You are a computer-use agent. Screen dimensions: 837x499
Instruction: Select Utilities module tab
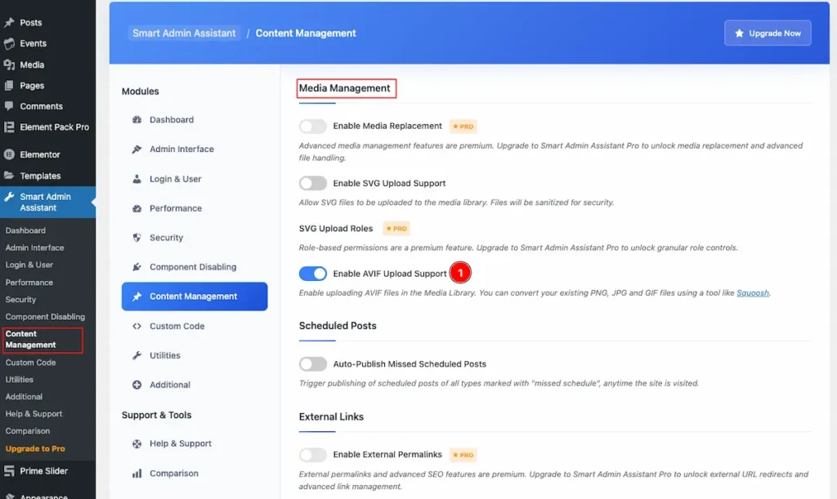[x=195, y=355]
